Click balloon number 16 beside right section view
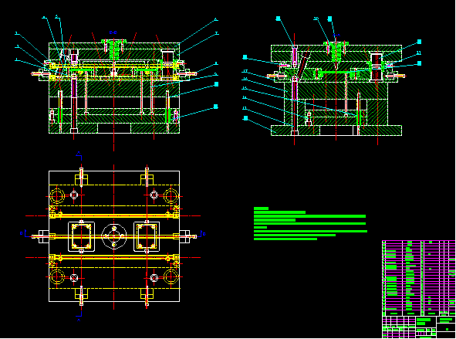Viewport: 456px width, 339px height. coord(245,79)
